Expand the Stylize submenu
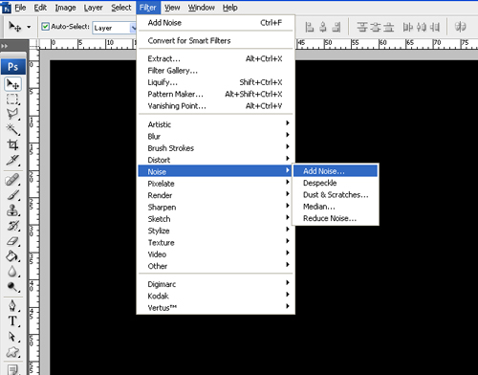The width and height of the screenshot is (478, 375). tap(215, 231)
